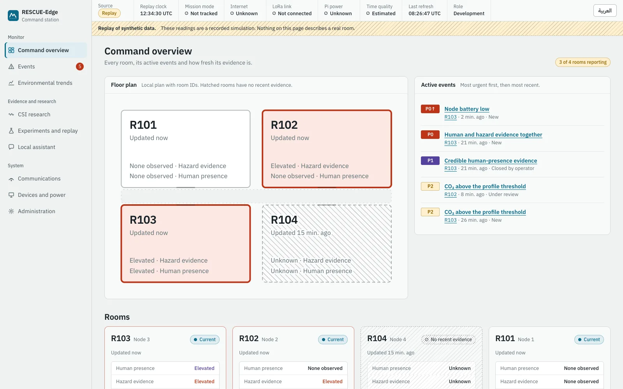Open the R102 Node 2 room card heading
Viewport: 623px width, 389px height.
[259, 339]
